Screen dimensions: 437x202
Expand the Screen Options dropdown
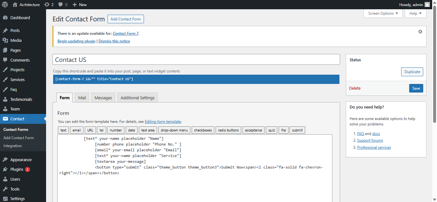383,13
